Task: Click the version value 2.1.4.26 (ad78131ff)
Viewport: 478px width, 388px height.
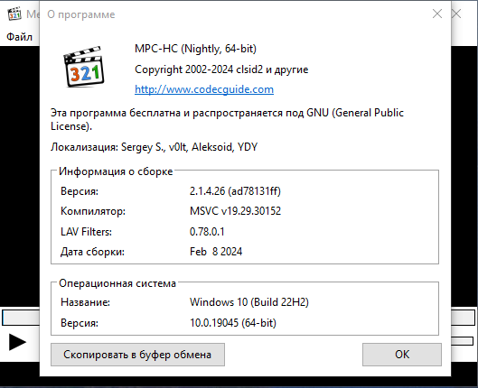Action: pyautogui.click(x=235, y=191)
